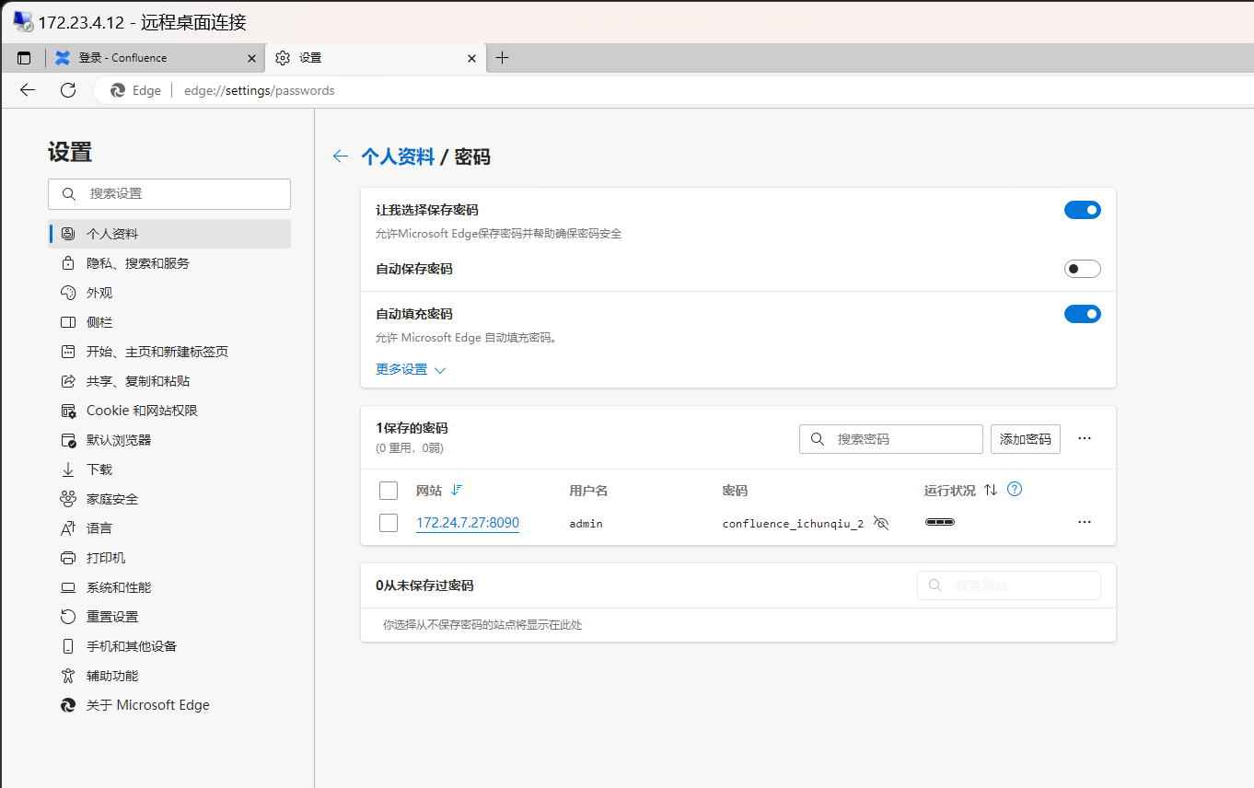Viewport: 1254px width, 788px height.
Task: Click the address bar edge://settings/passwords
Action: click(x=260, y=90)
